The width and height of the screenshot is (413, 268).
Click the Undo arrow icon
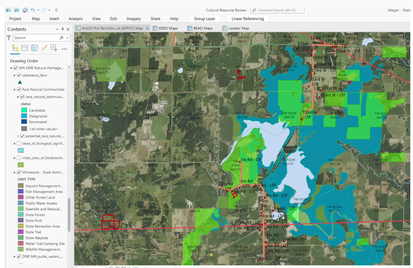click(x=33, y=10)
